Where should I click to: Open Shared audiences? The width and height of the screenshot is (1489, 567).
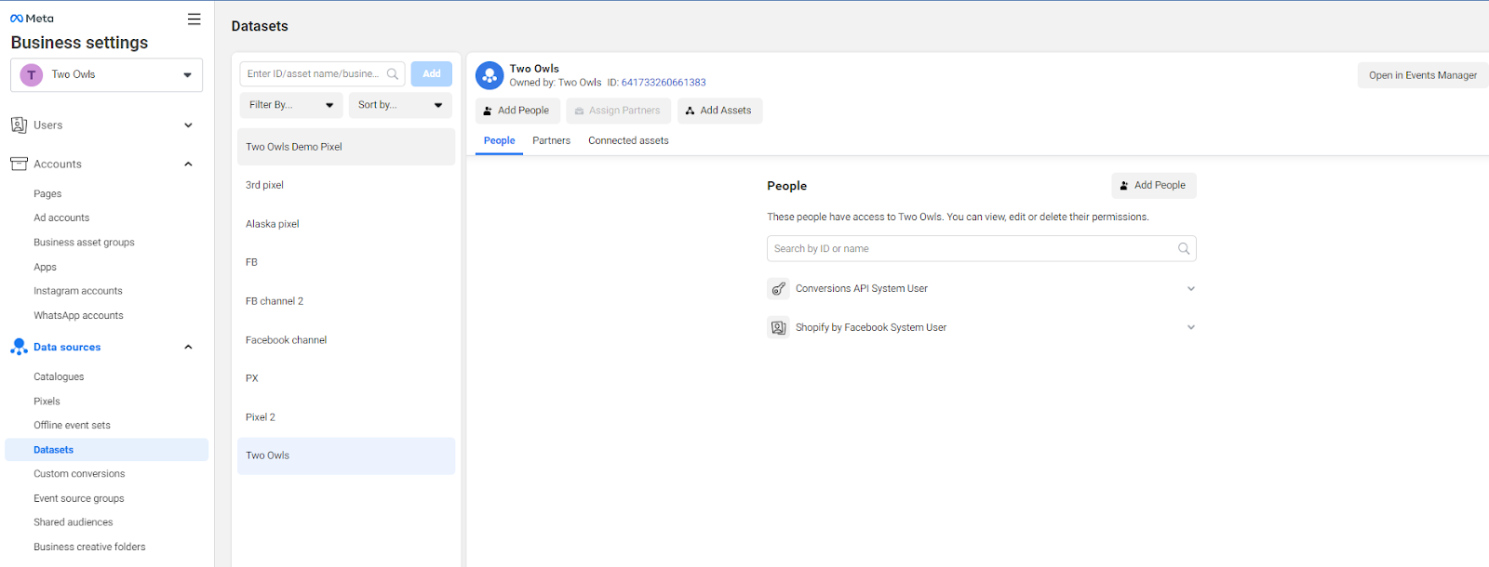(73, 522)
